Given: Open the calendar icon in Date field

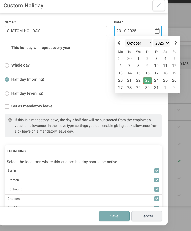Looking at the screenshot, I should 157,31.
